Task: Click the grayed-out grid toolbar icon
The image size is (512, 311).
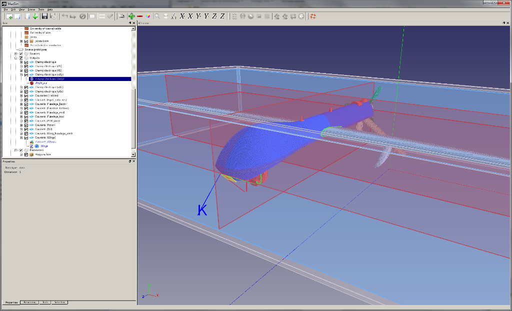Action: click(267, 16)
